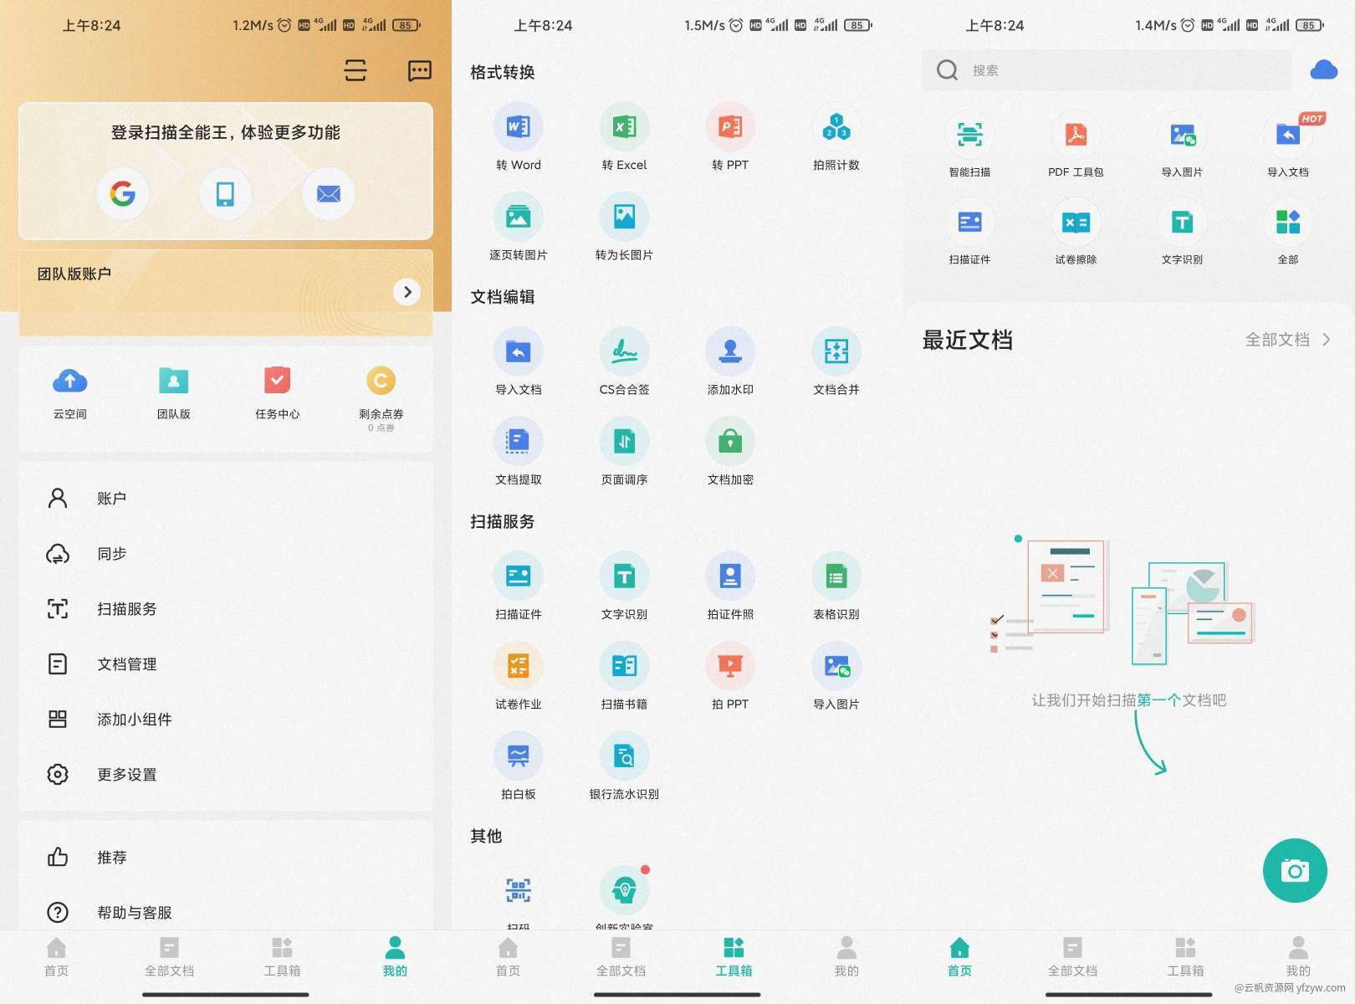The height and width of the screenshot is (1004, 1355).
Task: Open the 银行流水识别 tool
Action: tap(624, 767)
